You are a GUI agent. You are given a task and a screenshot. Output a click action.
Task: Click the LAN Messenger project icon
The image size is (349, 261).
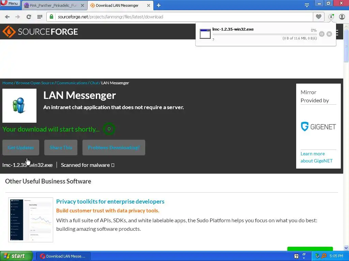coord(19,106)
